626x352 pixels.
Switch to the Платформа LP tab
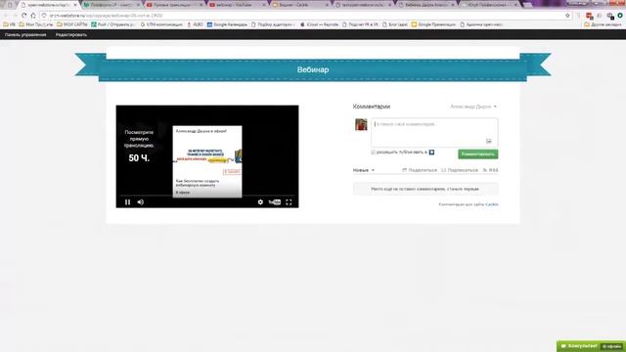112,5
